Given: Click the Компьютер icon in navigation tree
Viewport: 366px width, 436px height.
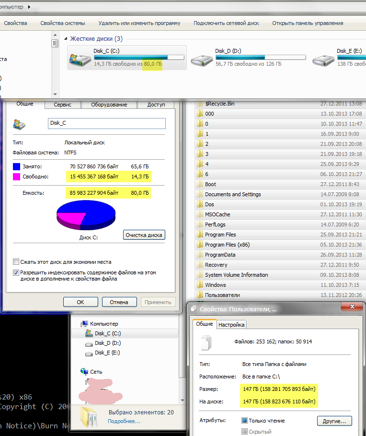Looking at the screenshot, I should (84, 324).
